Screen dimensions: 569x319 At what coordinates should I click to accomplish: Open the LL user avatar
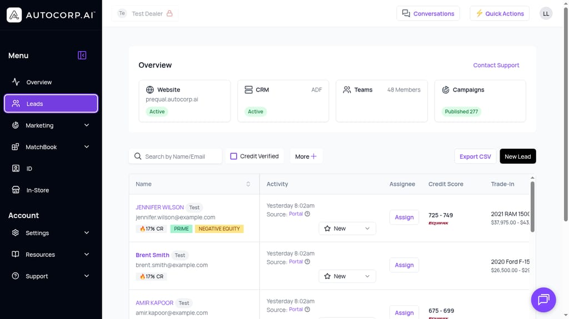click(x=546, y=13)
